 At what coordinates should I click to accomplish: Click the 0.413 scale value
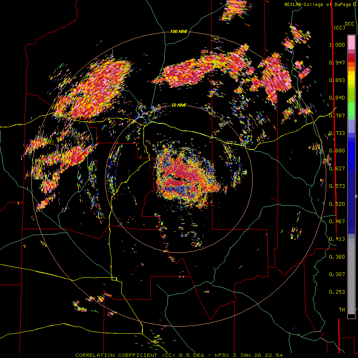coord(337,239)
